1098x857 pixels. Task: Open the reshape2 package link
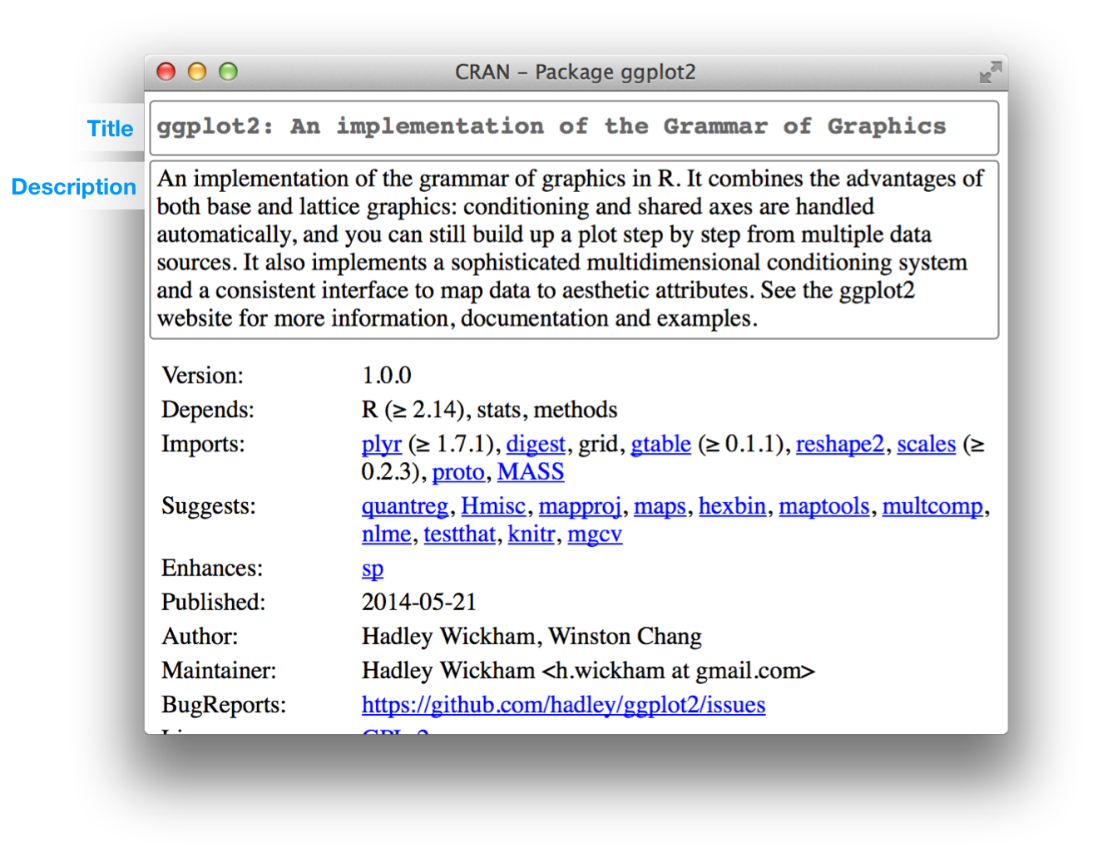[840, 445]
